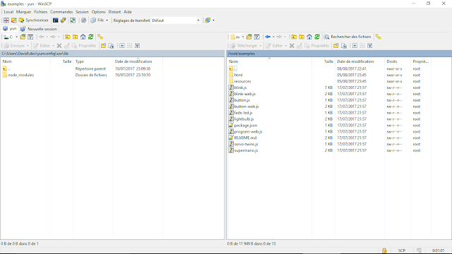Open the remote directory 'ex' selector
The height and width of the screenshot is (254, 452).
pyautogui.click(x=237, y=37)
